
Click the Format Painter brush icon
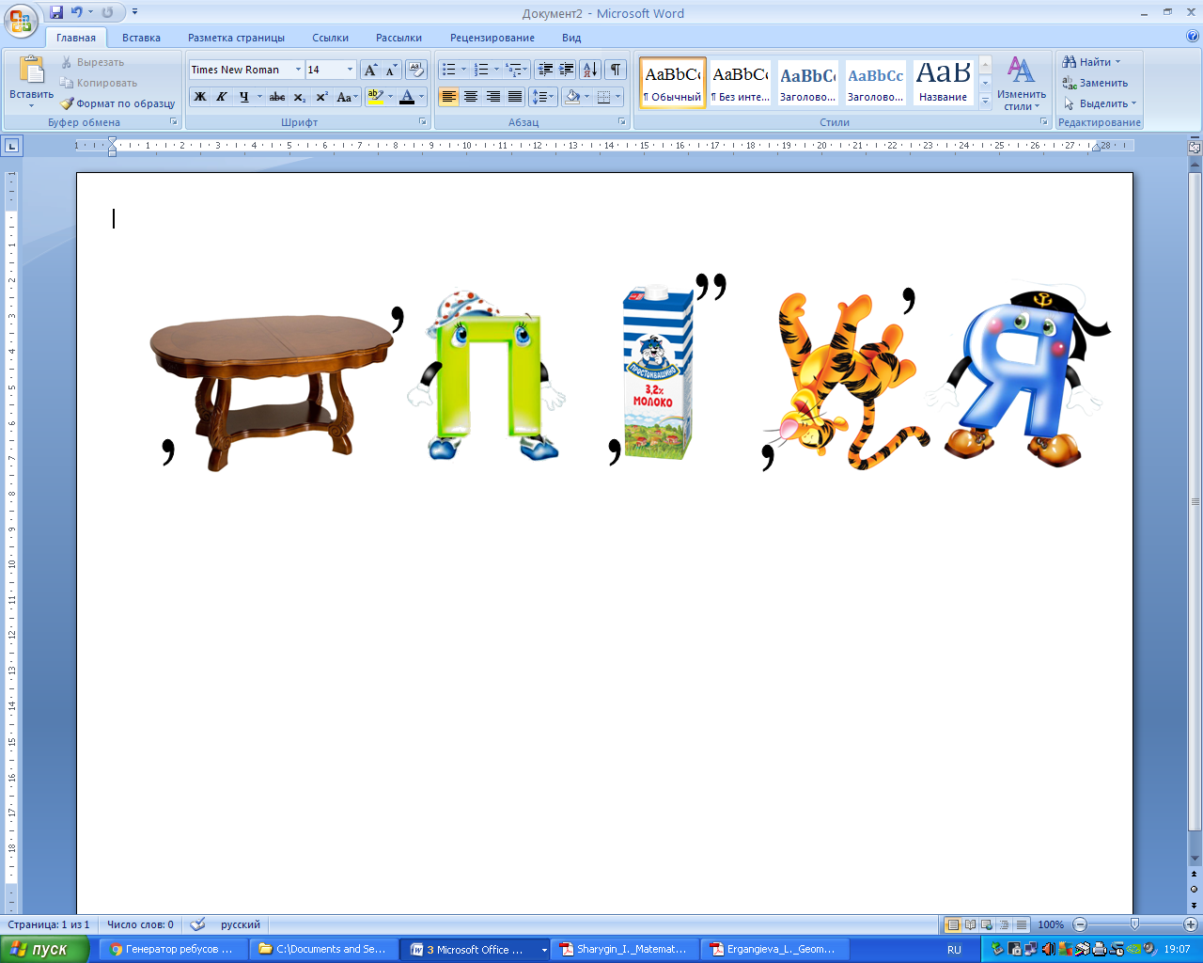pos(67,103)
